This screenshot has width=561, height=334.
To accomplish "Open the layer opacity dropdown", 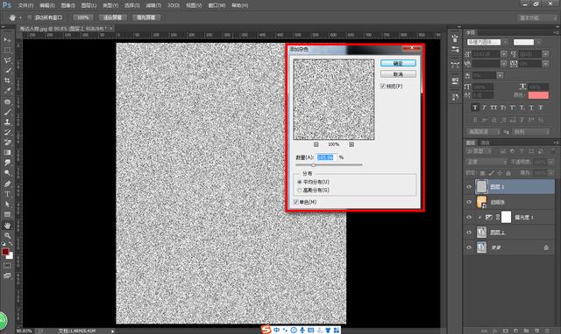I will click(550, 162).
